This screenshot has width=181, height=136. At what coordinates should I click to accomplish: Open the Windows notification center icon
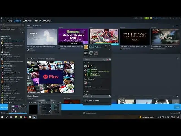[178, 117]
